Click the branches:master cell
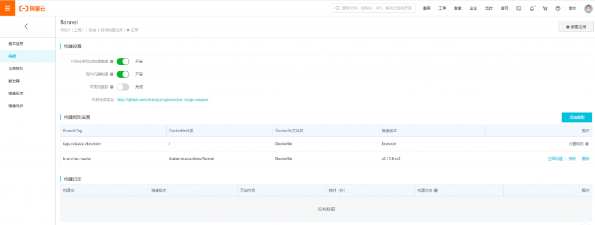 [77, 159]
